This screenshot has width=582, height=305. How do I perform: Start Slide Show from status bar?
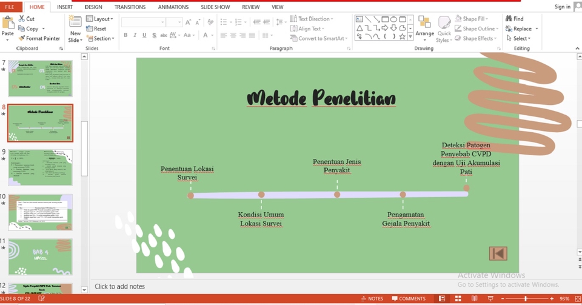coord(490,299)
